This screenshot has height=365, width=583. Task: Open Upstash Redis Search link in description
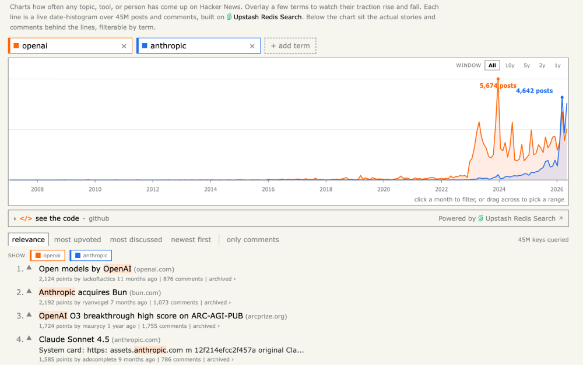point(268,17)
